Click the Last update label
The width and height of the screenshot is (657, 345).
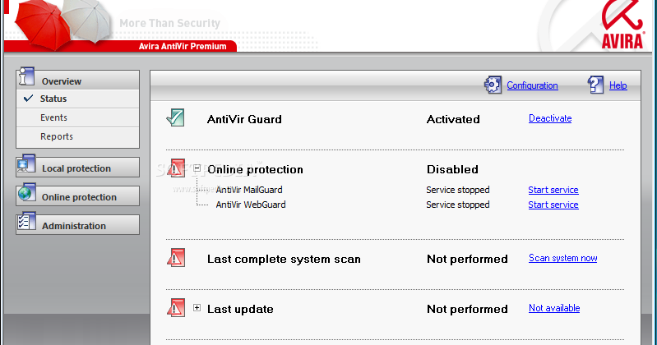tap(240, 310)
